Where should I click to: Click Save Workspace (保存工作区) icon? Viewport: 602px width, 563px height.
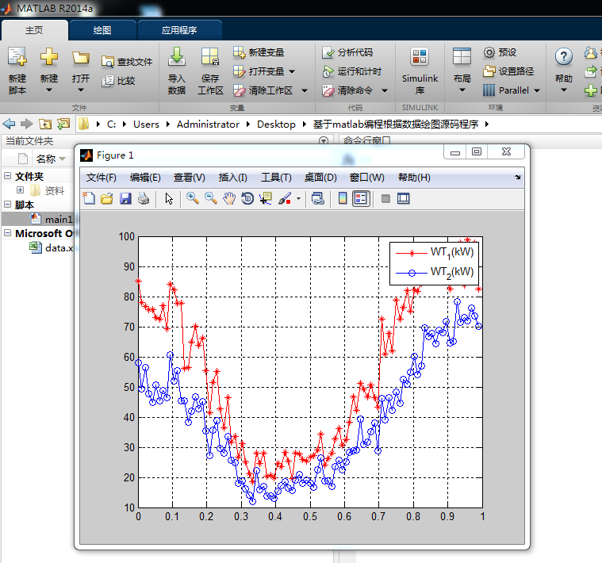pos(210,57)
